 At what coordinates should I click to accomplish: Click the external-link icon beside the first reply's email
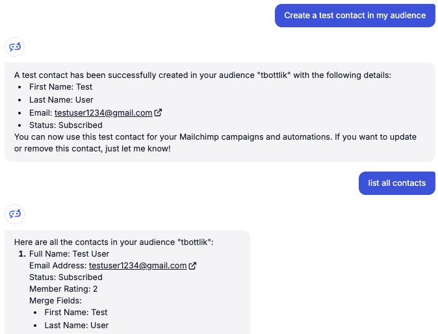coord(158,112)
